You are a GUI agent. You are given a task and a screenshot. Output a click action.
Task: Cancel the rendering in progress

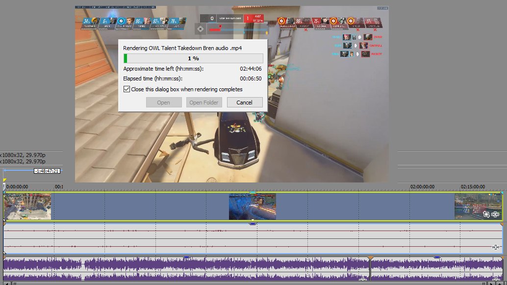245,102
